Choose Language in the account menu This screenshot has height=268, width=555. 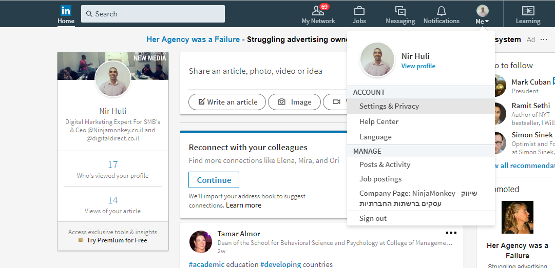(x=375, y=137)
